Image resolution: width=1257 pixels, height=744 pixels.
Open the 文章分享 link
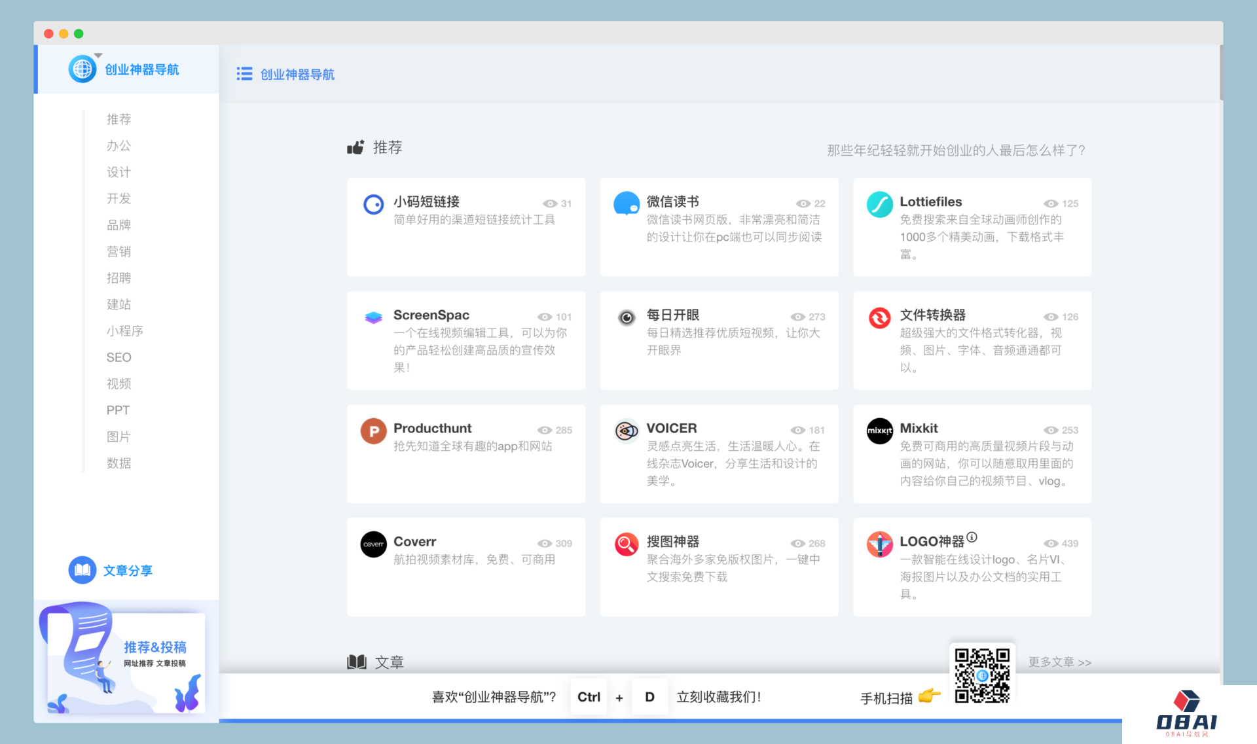(x=128, y=571)
